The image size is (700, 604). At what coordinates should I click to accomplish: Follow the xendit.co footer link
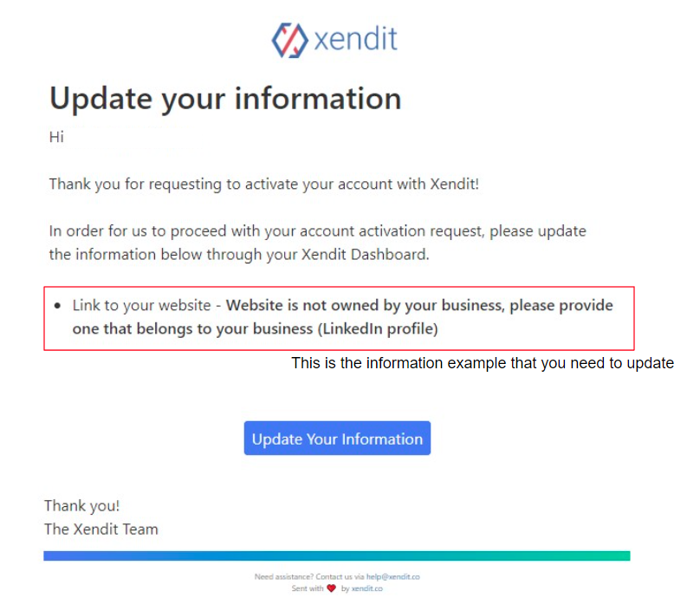[x=366, y=588]
